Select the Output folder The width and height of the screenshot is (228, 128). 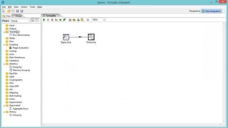coord(13,28)
